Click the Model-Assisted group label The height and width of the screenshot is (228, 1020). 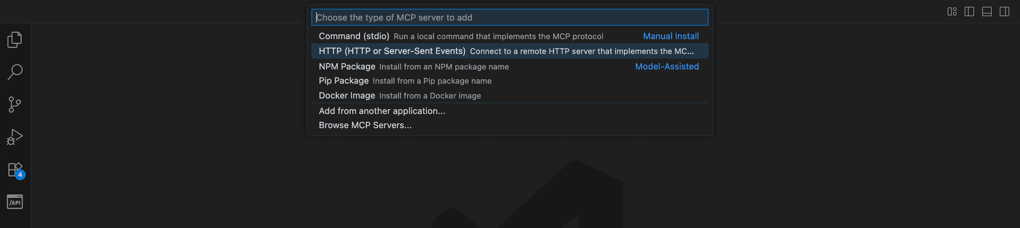pos(667,67)
